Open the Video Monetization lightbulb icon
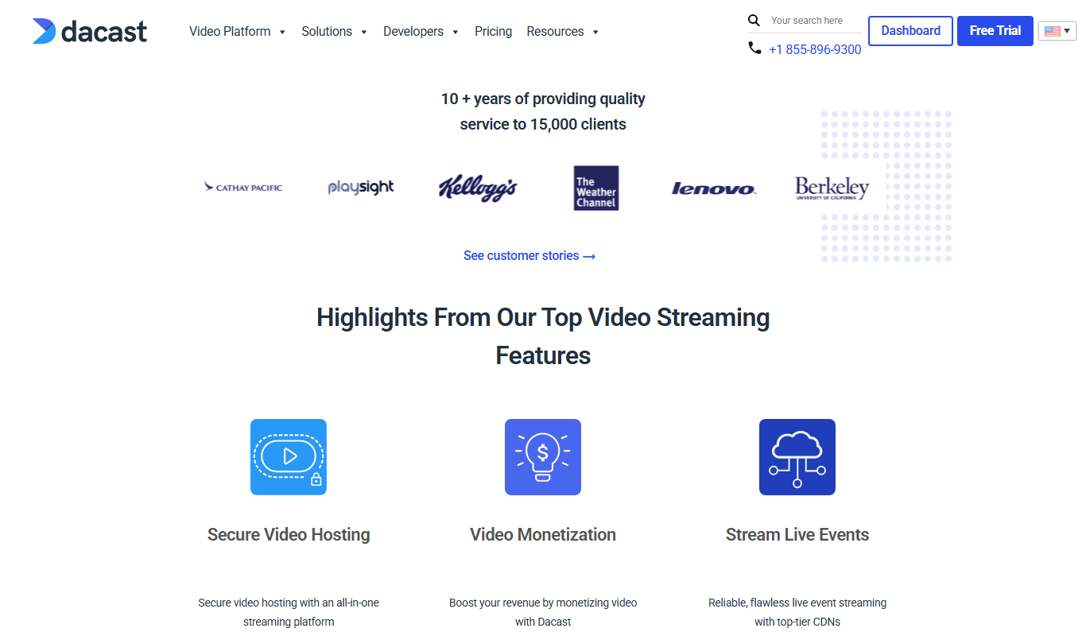The image size is (1086, 636). coord(543,457)
